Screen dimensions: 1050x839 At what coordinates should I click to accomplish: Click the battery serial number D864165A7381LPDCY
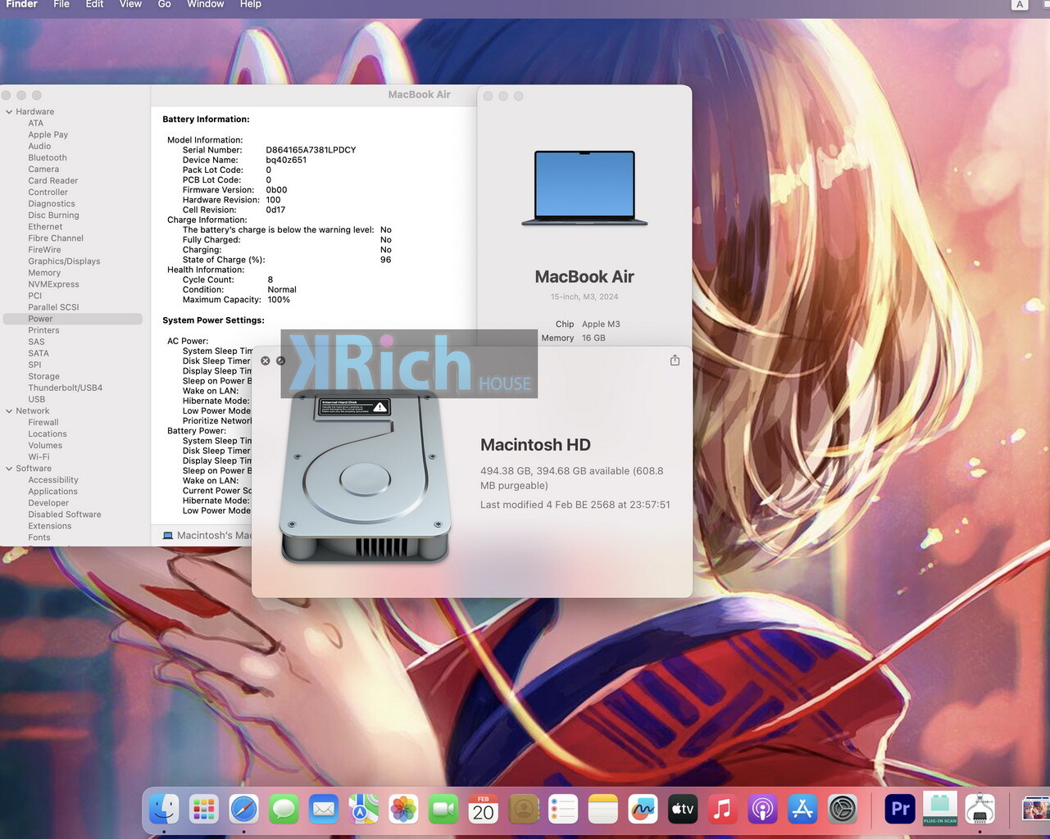pos(311,150)
